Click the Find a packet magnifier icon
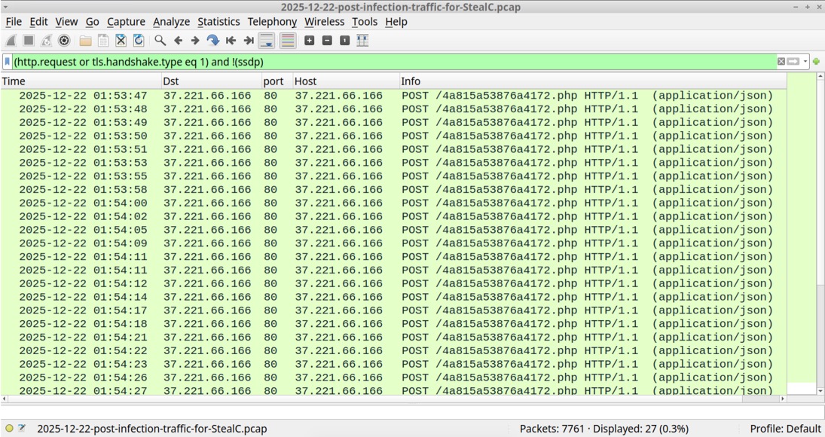The height and width of the screenshot is (437, 825). 160,41
